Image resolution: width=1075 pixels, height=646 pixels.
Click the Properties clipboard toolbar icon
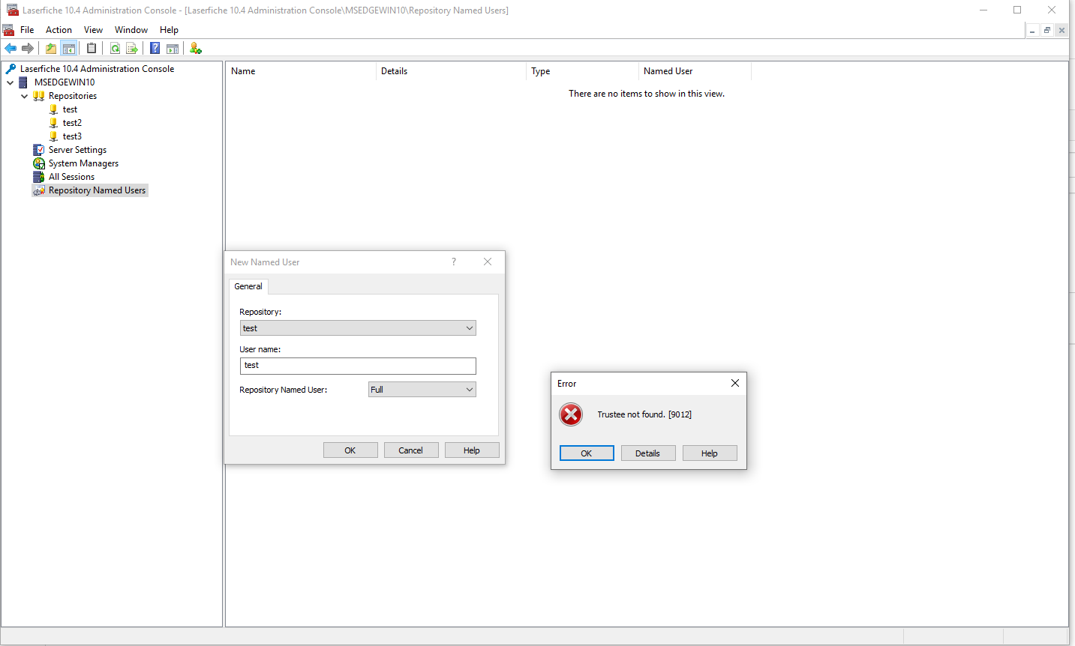(92, 49)
